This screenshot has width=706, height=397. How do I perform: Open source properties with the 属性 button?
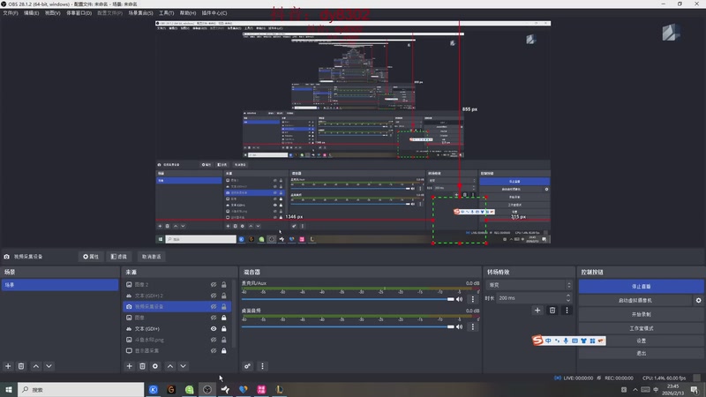(91, 257)
